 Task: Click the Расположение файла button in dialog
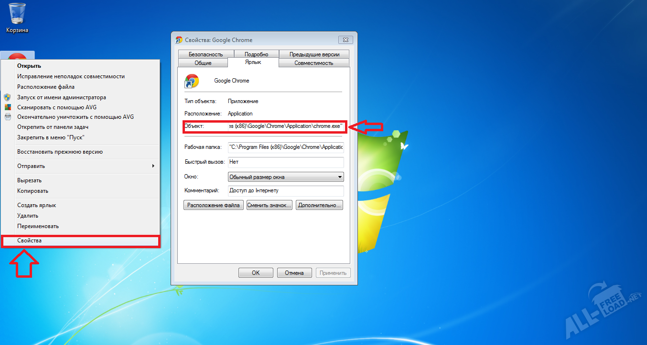(214, 205)
